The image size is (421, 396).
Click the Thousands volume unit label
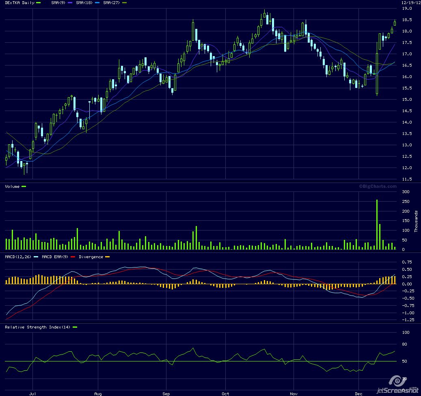coord(416,221)
